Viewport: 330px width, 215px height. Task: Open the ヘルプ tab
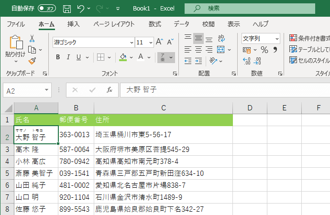pyautogui.click(x=261, y=24)
